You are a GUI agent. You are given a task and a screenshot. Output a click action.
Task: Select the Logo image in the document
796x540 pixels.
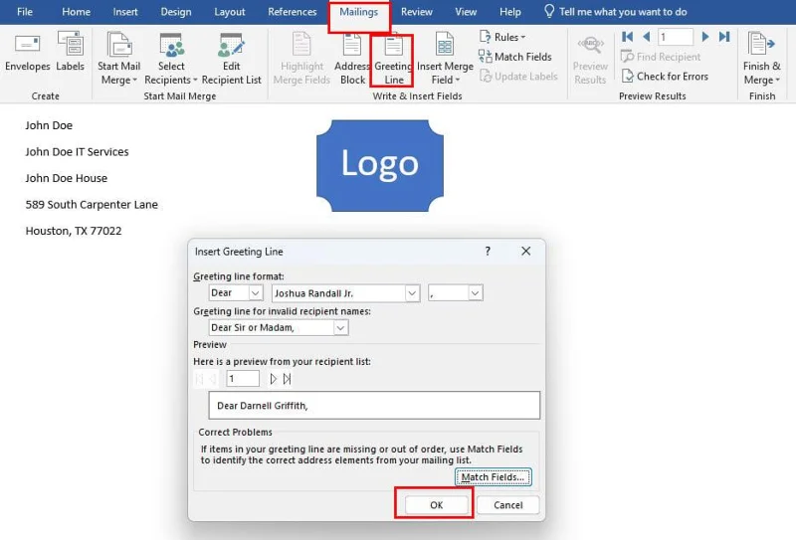380,165
